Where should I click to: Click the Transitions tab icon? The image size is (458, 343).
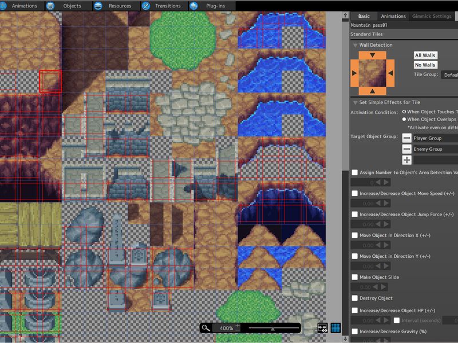(146, 6)
